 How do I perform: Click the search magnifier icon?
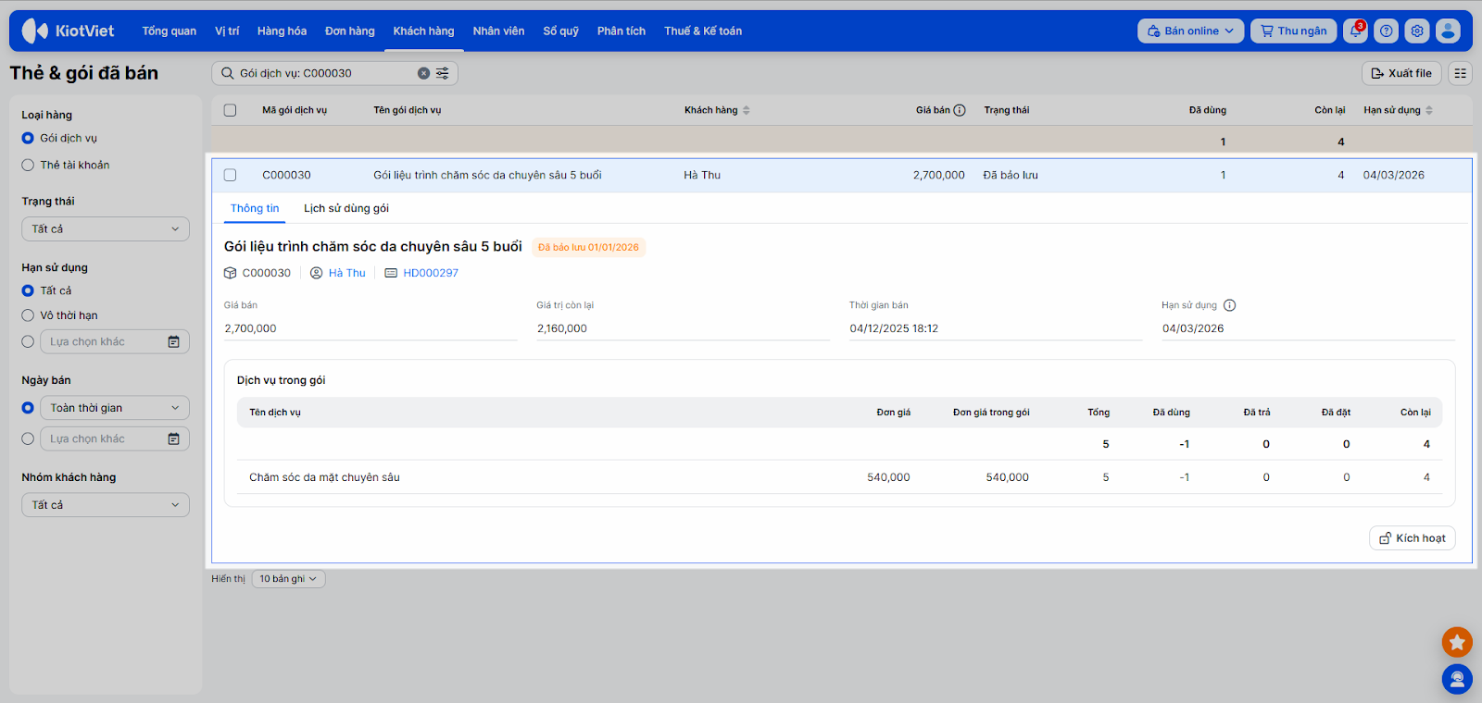pyautogui.click(x=227, y=73)
